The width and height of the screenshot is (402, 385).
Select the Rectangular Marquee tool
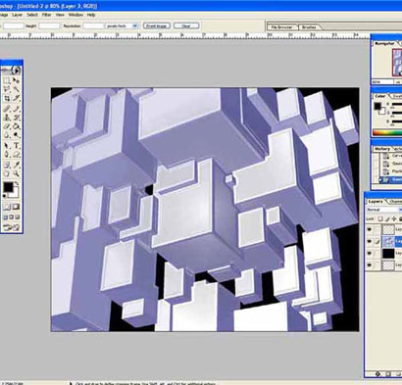(7, 80)
